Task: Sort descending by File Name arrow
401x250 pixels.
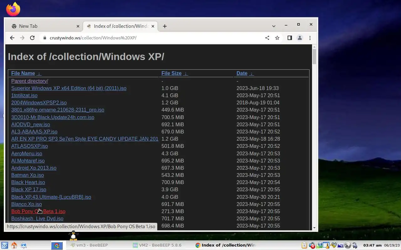Action: 39,73
